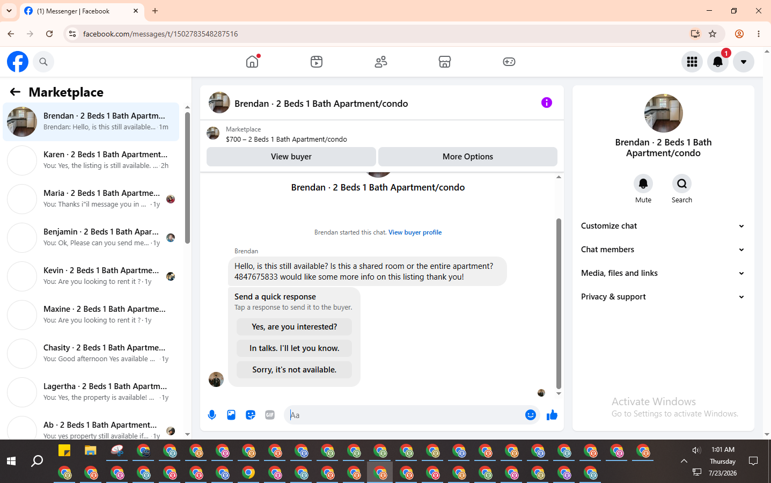Screen dimensions: 771x483
Task: Open Facebook home via the logo
Action: point(18,62)
